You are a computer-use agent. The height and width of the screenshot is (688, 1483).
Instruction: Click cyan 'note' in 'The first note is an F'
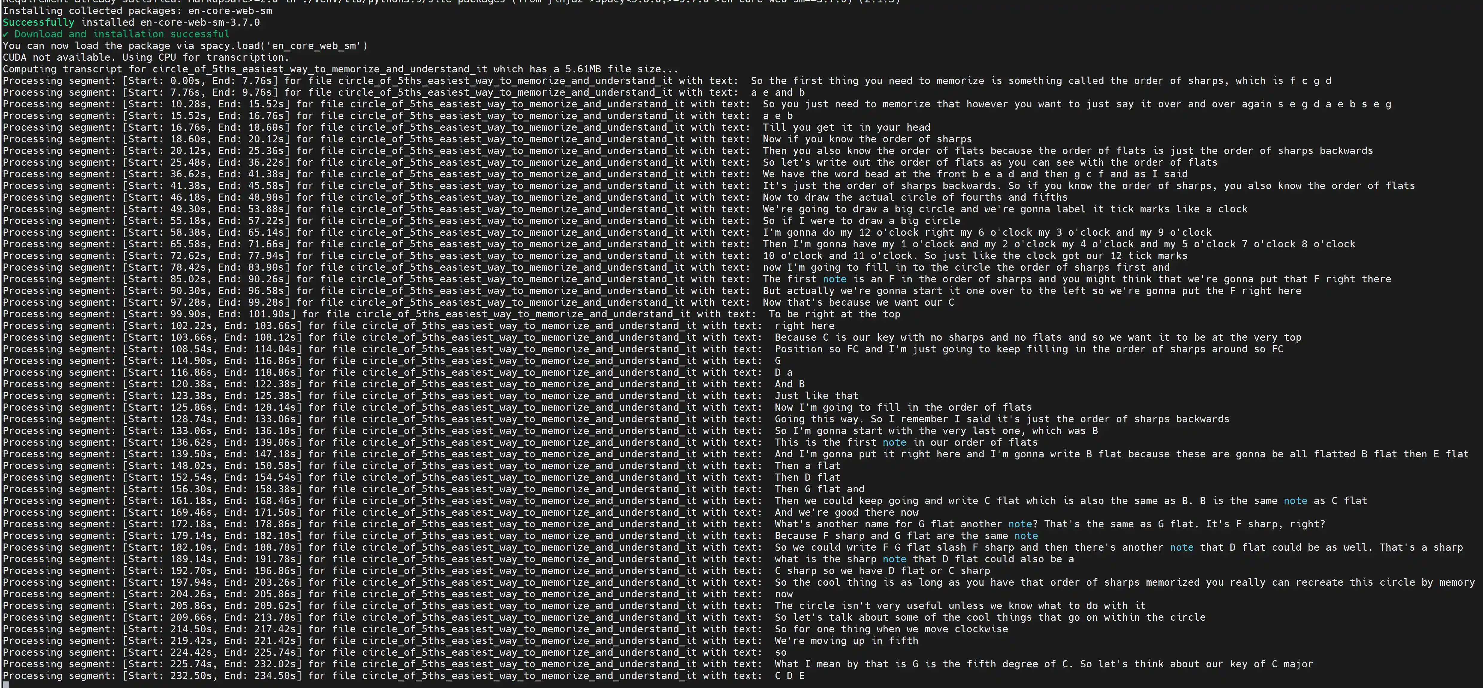point(834,279)
